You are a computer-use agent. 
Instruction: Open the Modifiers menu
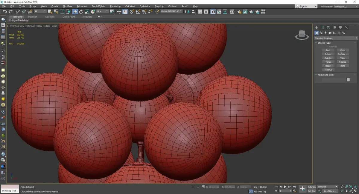coord(67,6)
